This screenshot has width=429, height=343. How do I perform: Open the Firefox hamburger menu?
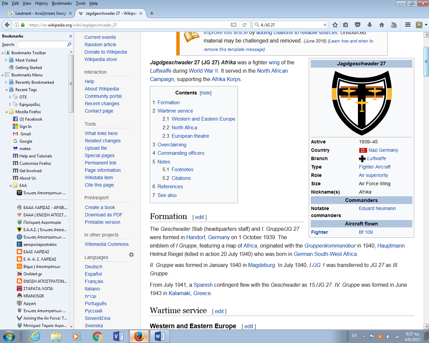tap(408, 25)
